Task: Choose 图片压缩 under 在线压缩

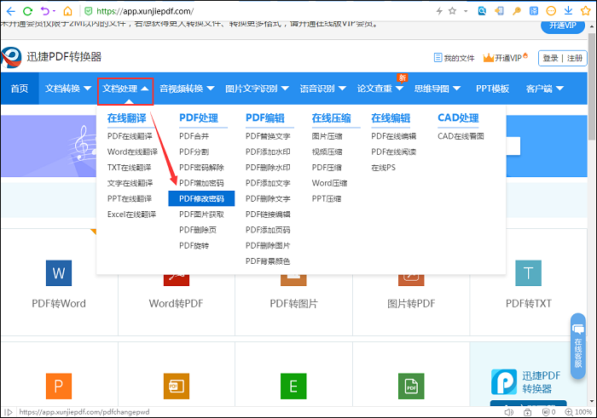Action: pyautogui.click(x=327, y=136)
